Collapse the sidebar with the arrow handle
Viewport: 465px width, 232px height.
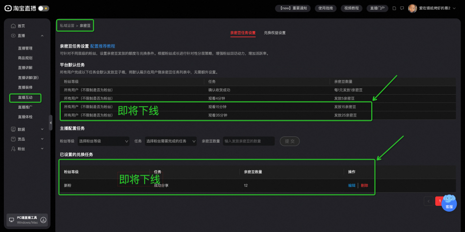50,122
